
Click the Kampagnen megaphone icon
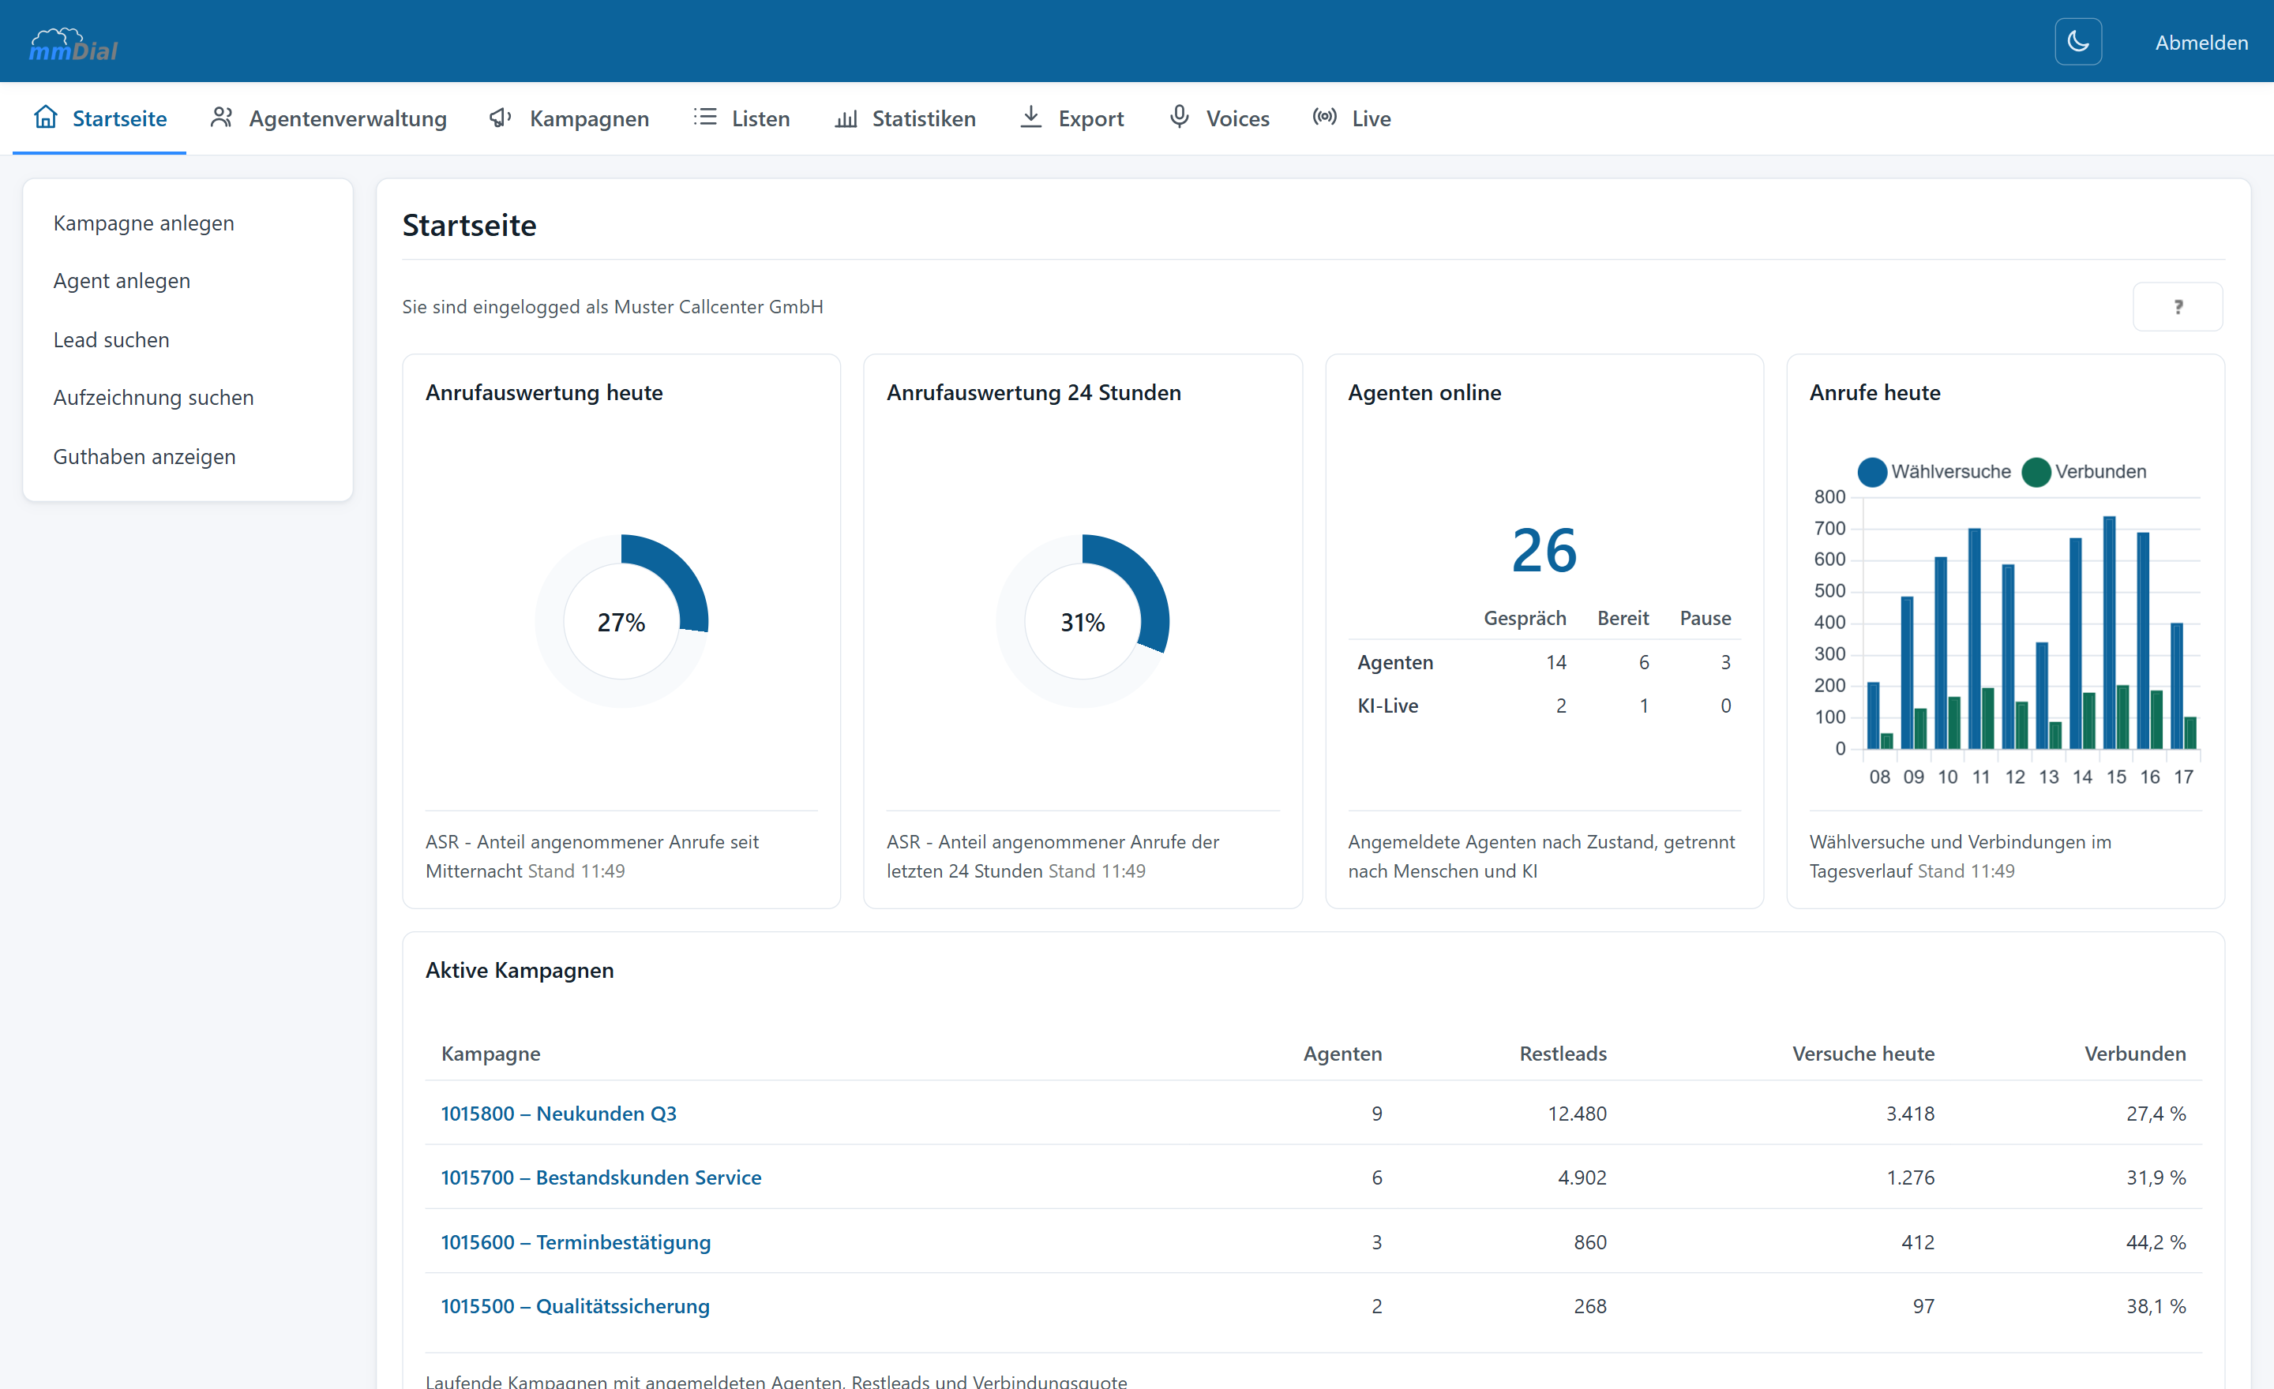click(x=501, y=117)
